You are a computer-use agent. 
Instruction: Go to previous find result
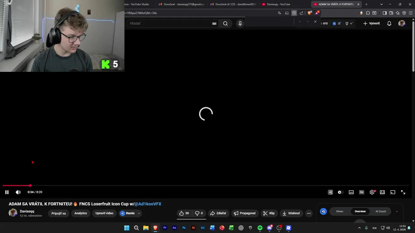[300, 22]
